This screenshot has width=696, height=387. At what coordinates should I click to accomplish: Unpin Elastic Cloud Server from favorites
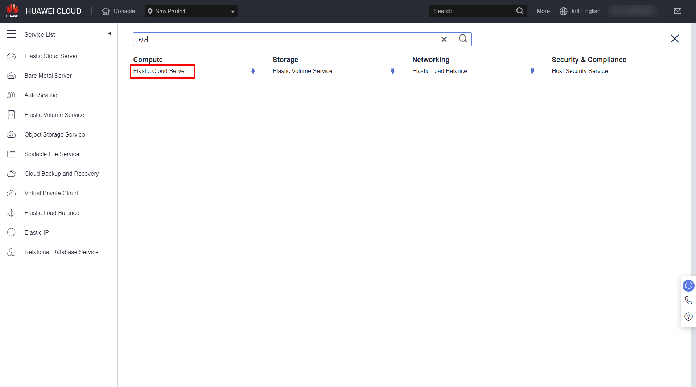click(253, 71)
